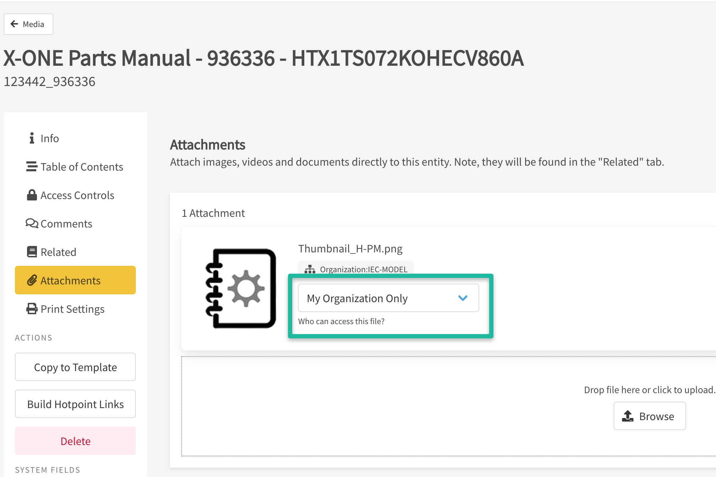This screenshot has width=716, height=477.
Task: Click the Related book icon
Action: (x=32, y=252)
